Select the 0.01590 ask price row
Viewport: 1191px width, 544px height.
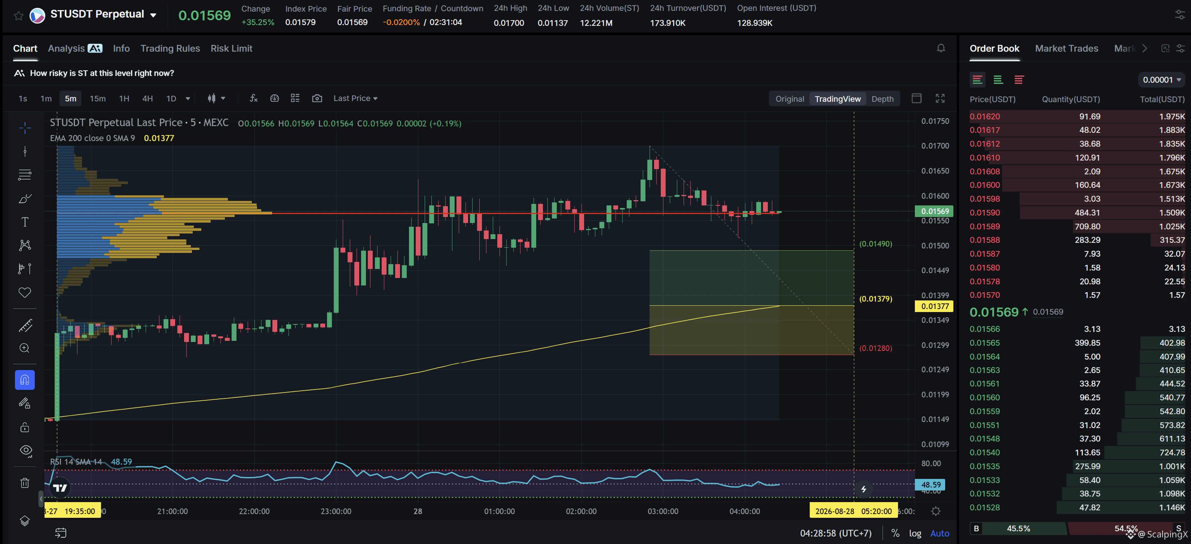tap(1077, 213)
